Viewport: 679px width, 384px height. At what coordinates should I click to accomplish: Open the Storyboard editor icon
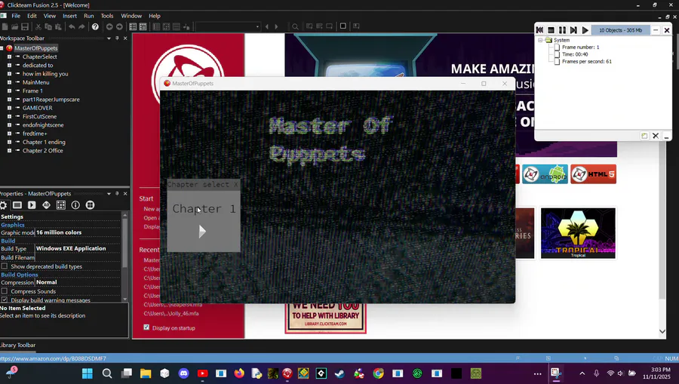coord(133,27)
